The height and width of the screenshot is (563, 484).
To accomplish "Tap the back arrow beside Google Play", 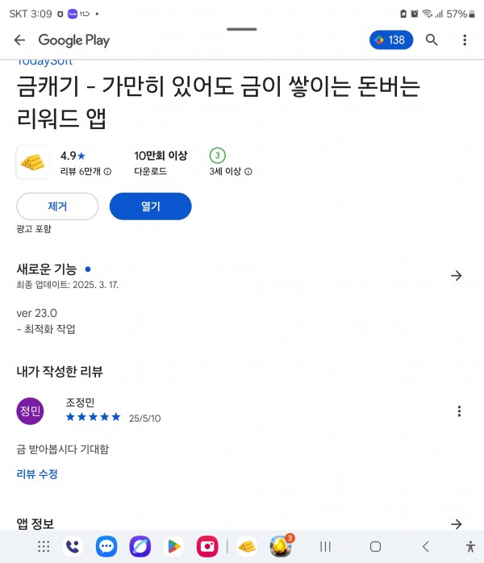I will pos(19,40).
